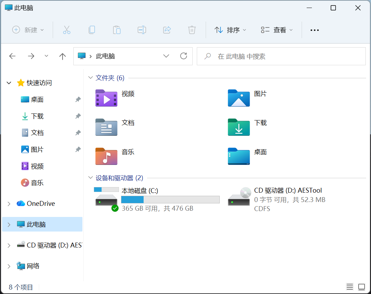Open the 查看 view menu
Image resolution: width=371 pixels, height=294 pixels.
tap(277, 30)
